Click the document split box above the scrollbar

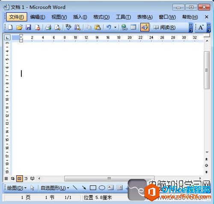click(x=207, y=35)
